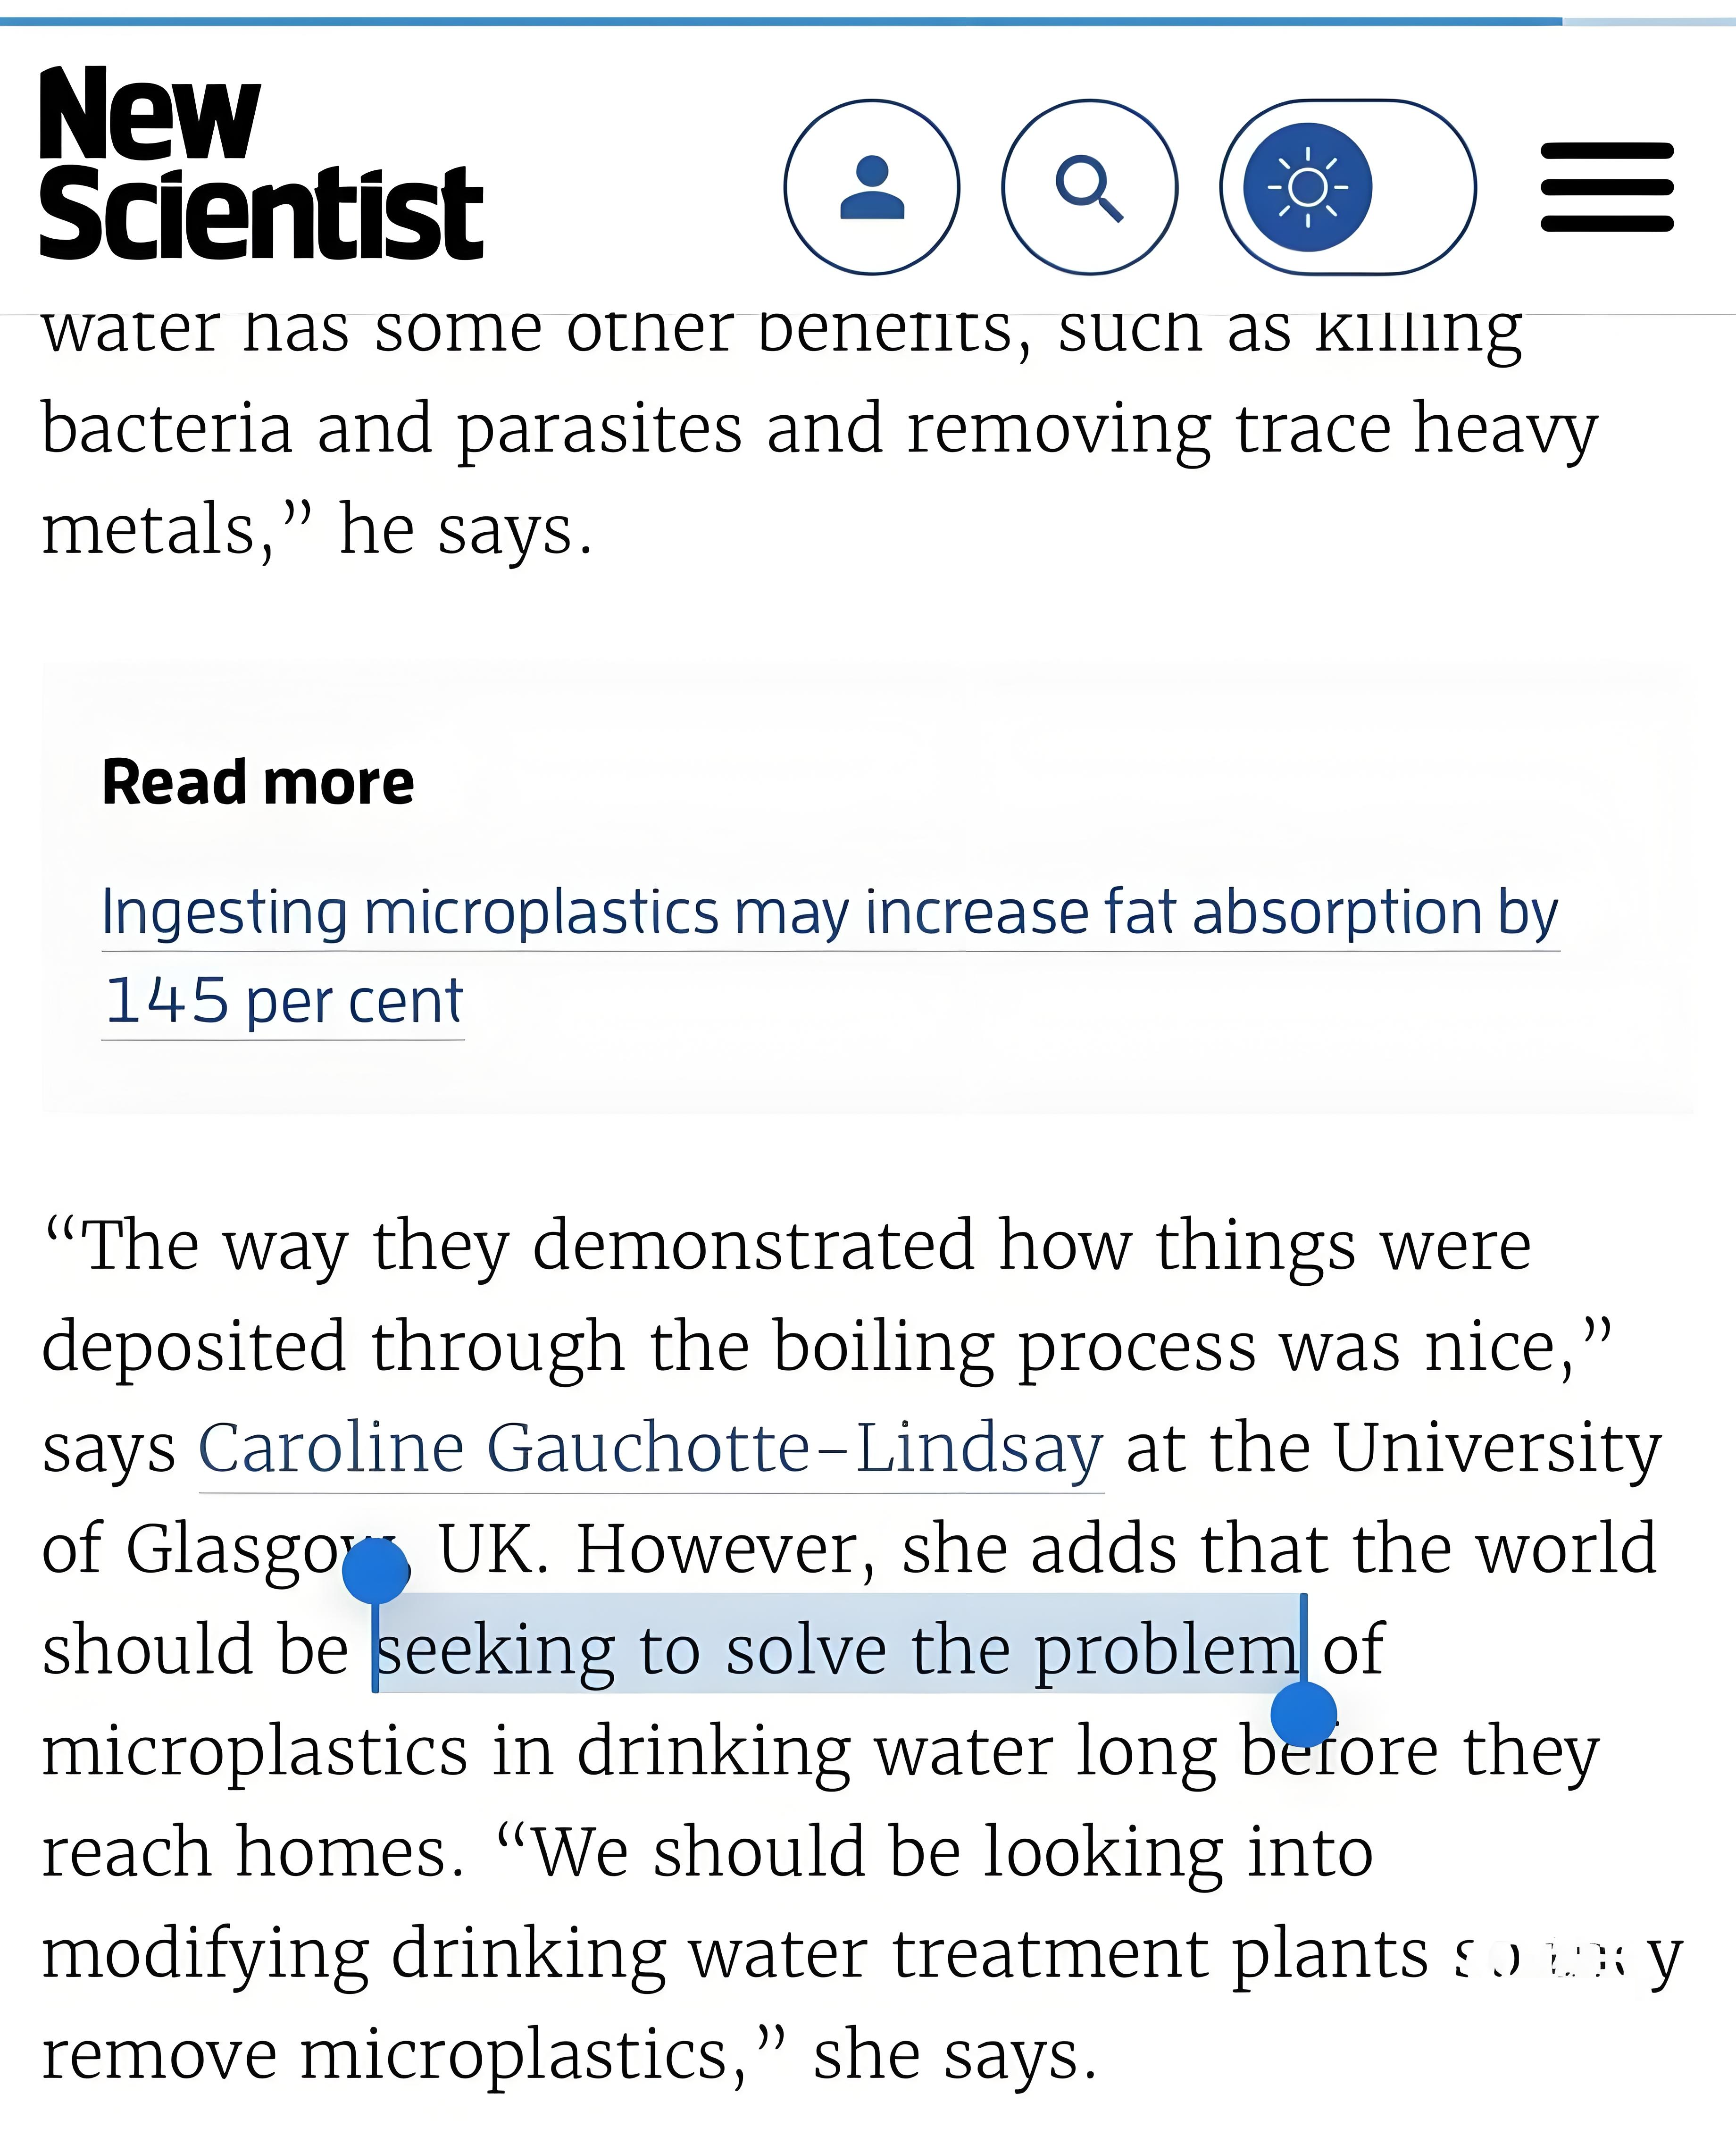Go to the New Scientist home logo
This screenshot has width=1736, height=2144.
pyautogui.click(x=261, y=163)
